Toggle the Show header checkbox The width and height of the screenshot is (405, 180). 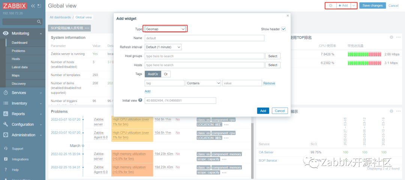(x=283, y=29)
